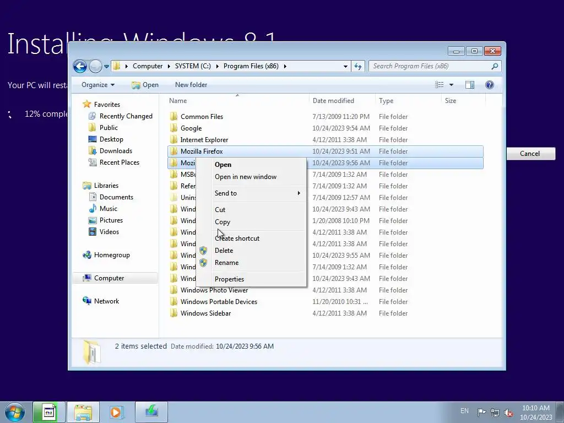Screen dimensions: 564x423
Task: Choose Create shortcut in context menu
Action: click(x=251, y=238)
